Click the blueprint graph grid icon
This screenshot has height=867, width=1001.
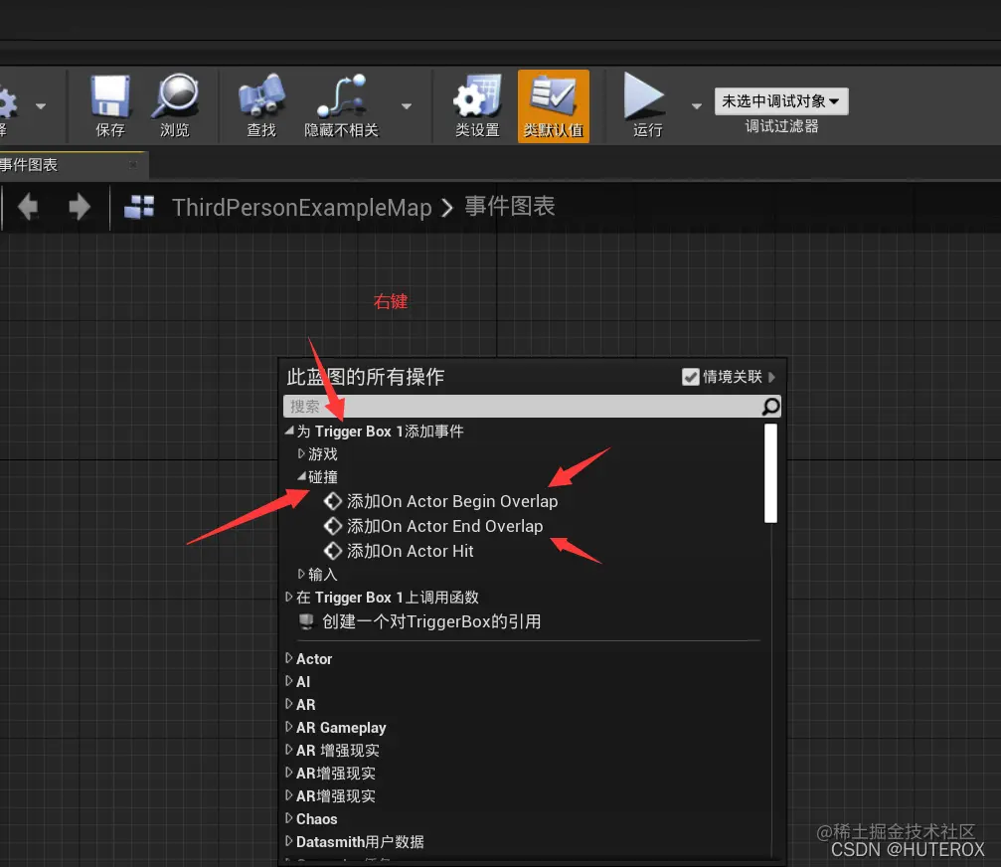point(139,207)
